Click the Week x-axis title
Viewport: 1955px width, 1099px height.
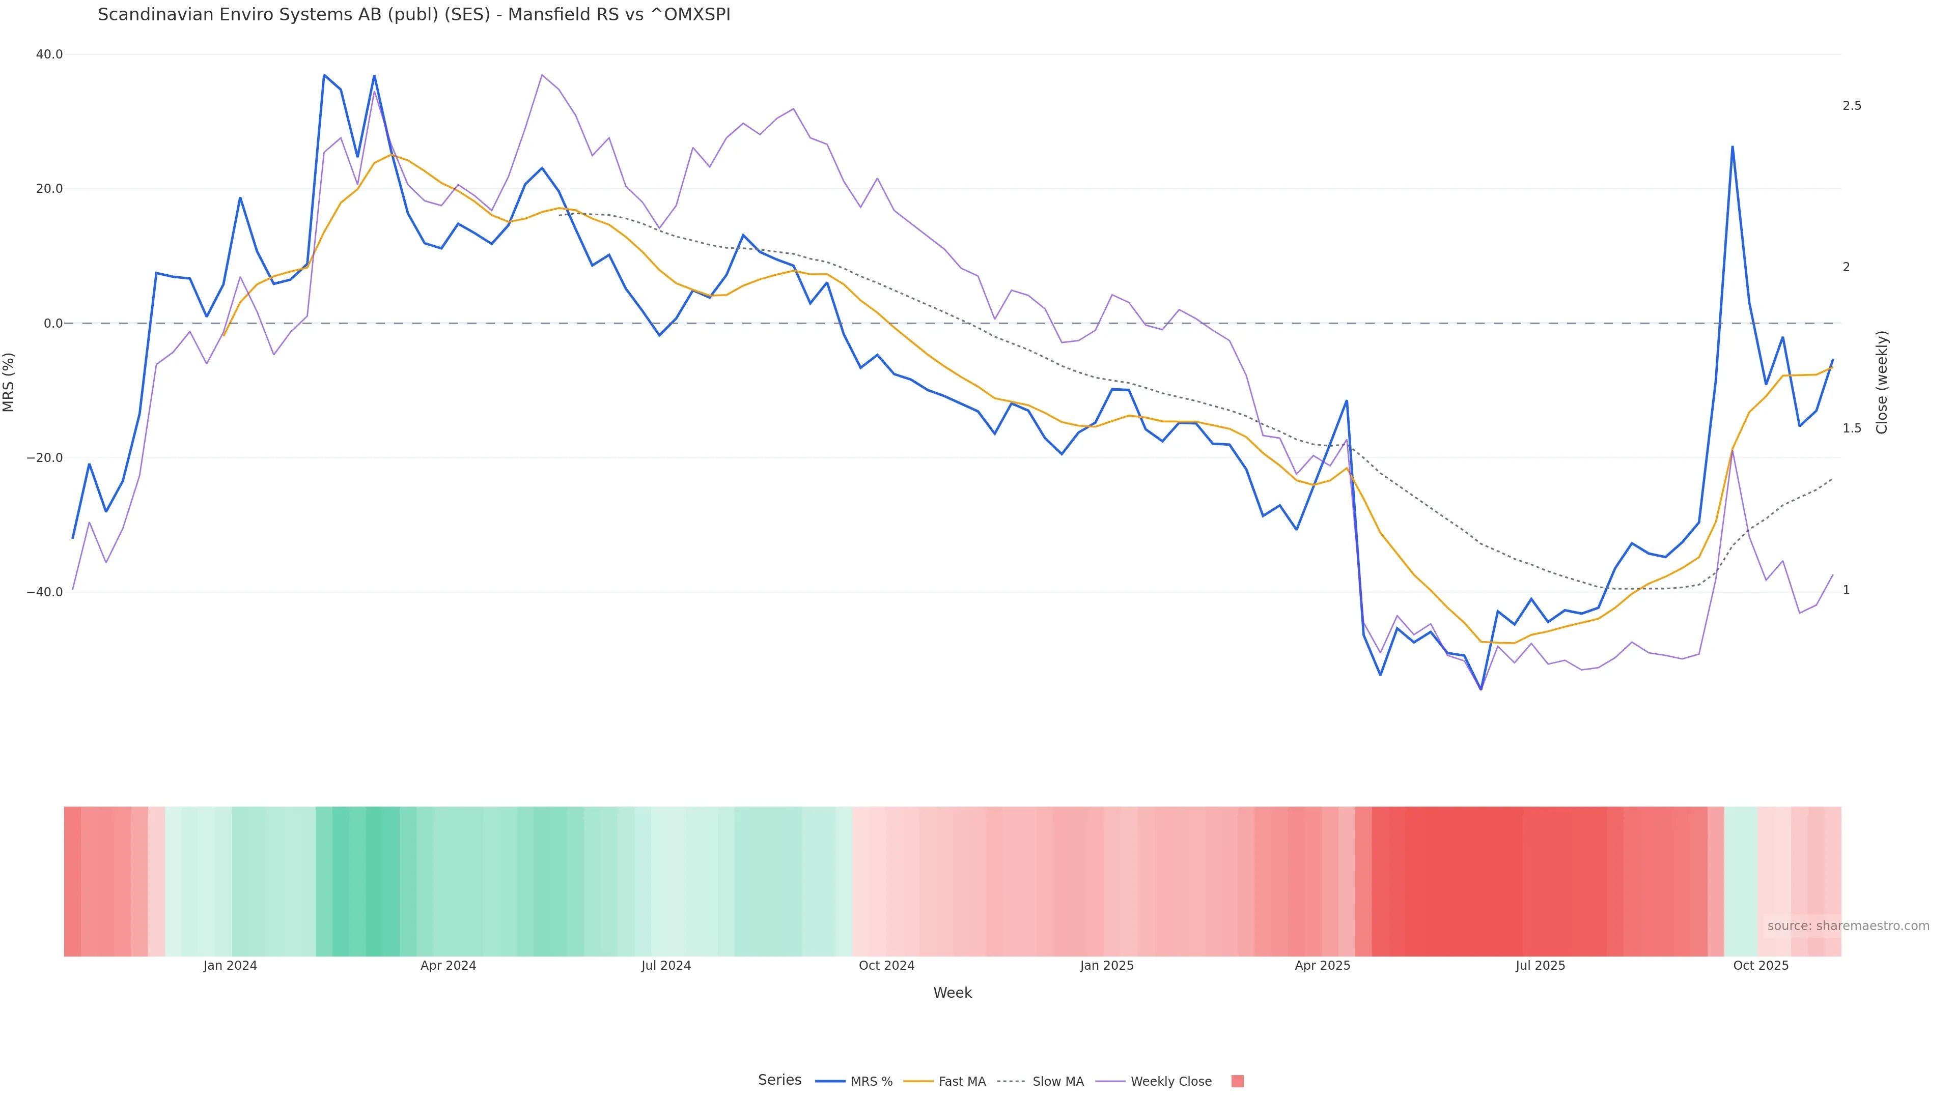pyautogui.click(x=952, y=993)
